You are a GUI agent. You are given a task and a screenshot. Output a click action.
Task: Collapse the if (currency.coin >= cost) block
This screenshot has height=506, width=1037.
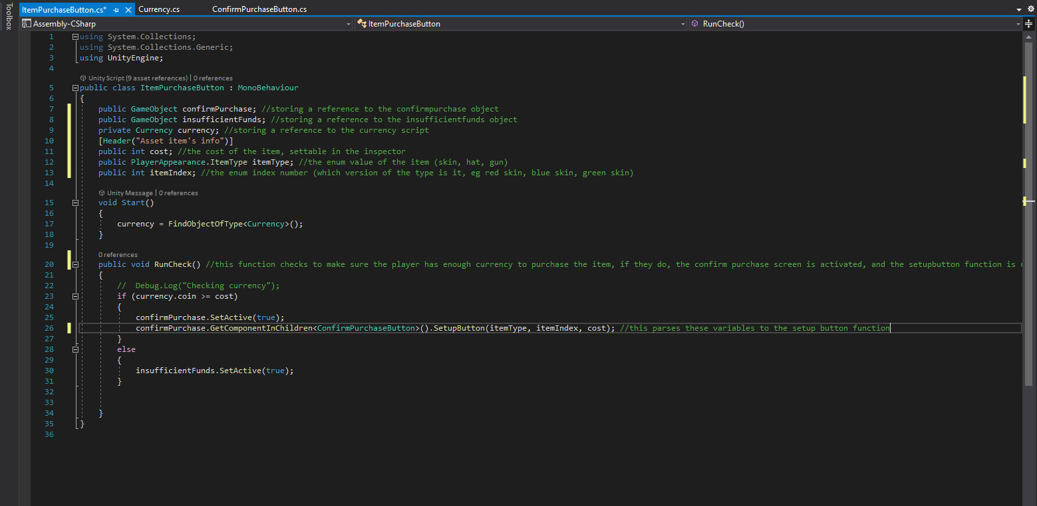click(75, 296)
